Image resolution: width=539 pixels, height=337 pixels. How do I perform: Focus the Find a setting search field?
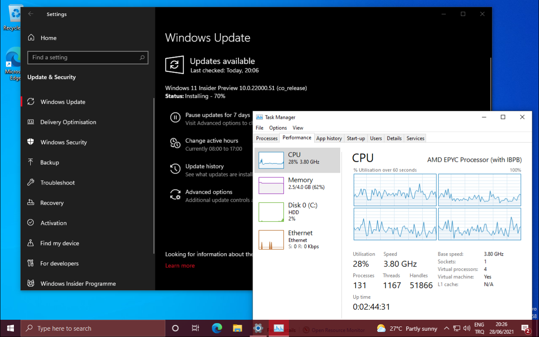pyautogui.click(x=88, y=58)
